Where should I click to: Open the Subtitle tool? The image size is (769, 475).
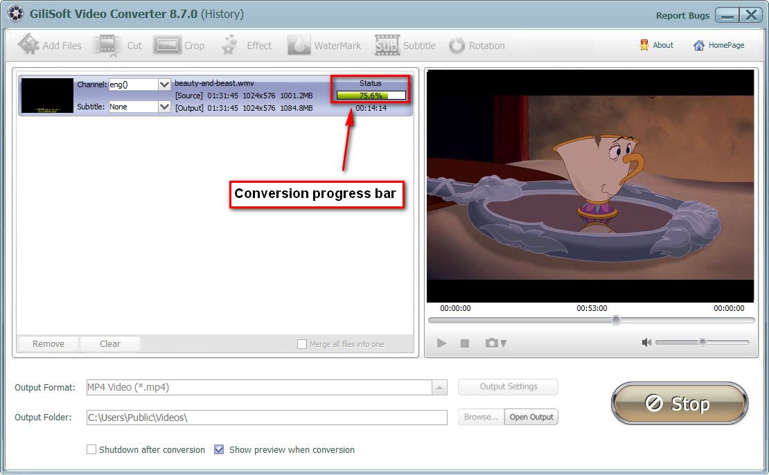click(405, 45)
